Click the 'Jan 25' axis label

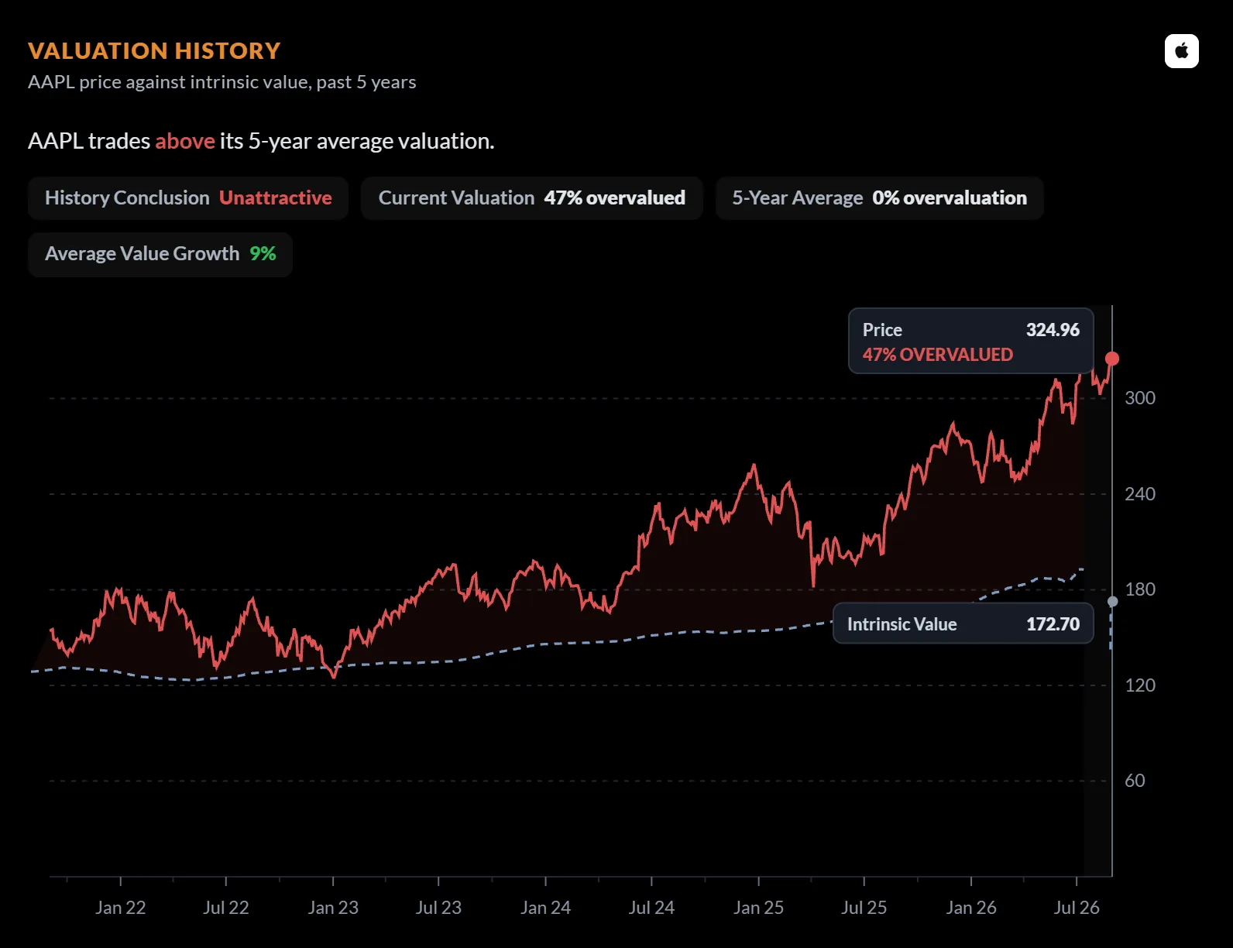(758, 908)
